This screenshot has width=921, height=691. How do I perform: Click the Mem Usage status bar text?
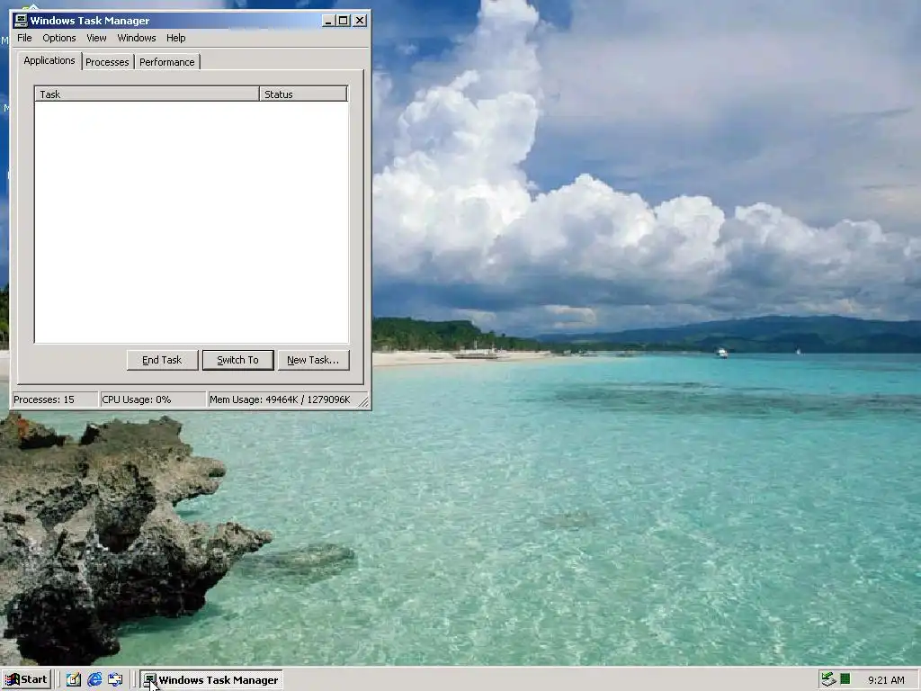(280, 399)
